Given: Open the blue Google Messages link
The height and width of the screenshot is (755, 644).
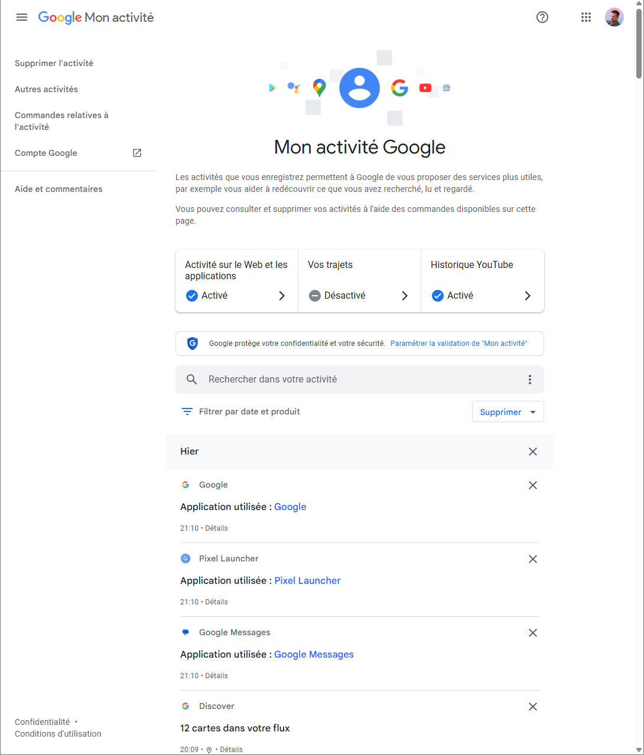Looking at the screenshot, I should pos(314,655).
